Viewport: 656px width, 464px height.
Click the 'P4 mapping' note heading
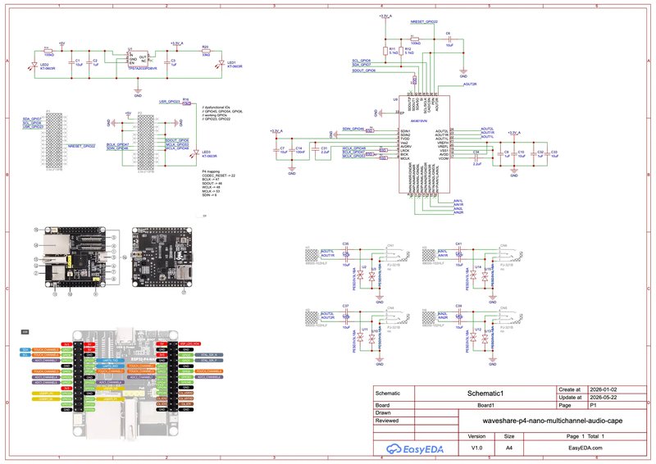pos(211,171)
